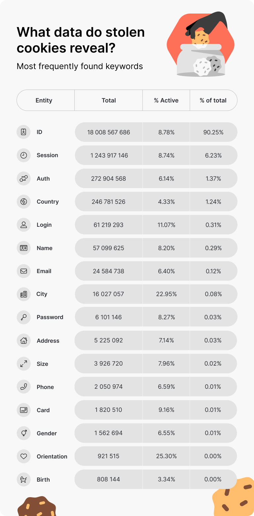Click the Card credit card icon
The image size is (254, 516).
[23, 410]
